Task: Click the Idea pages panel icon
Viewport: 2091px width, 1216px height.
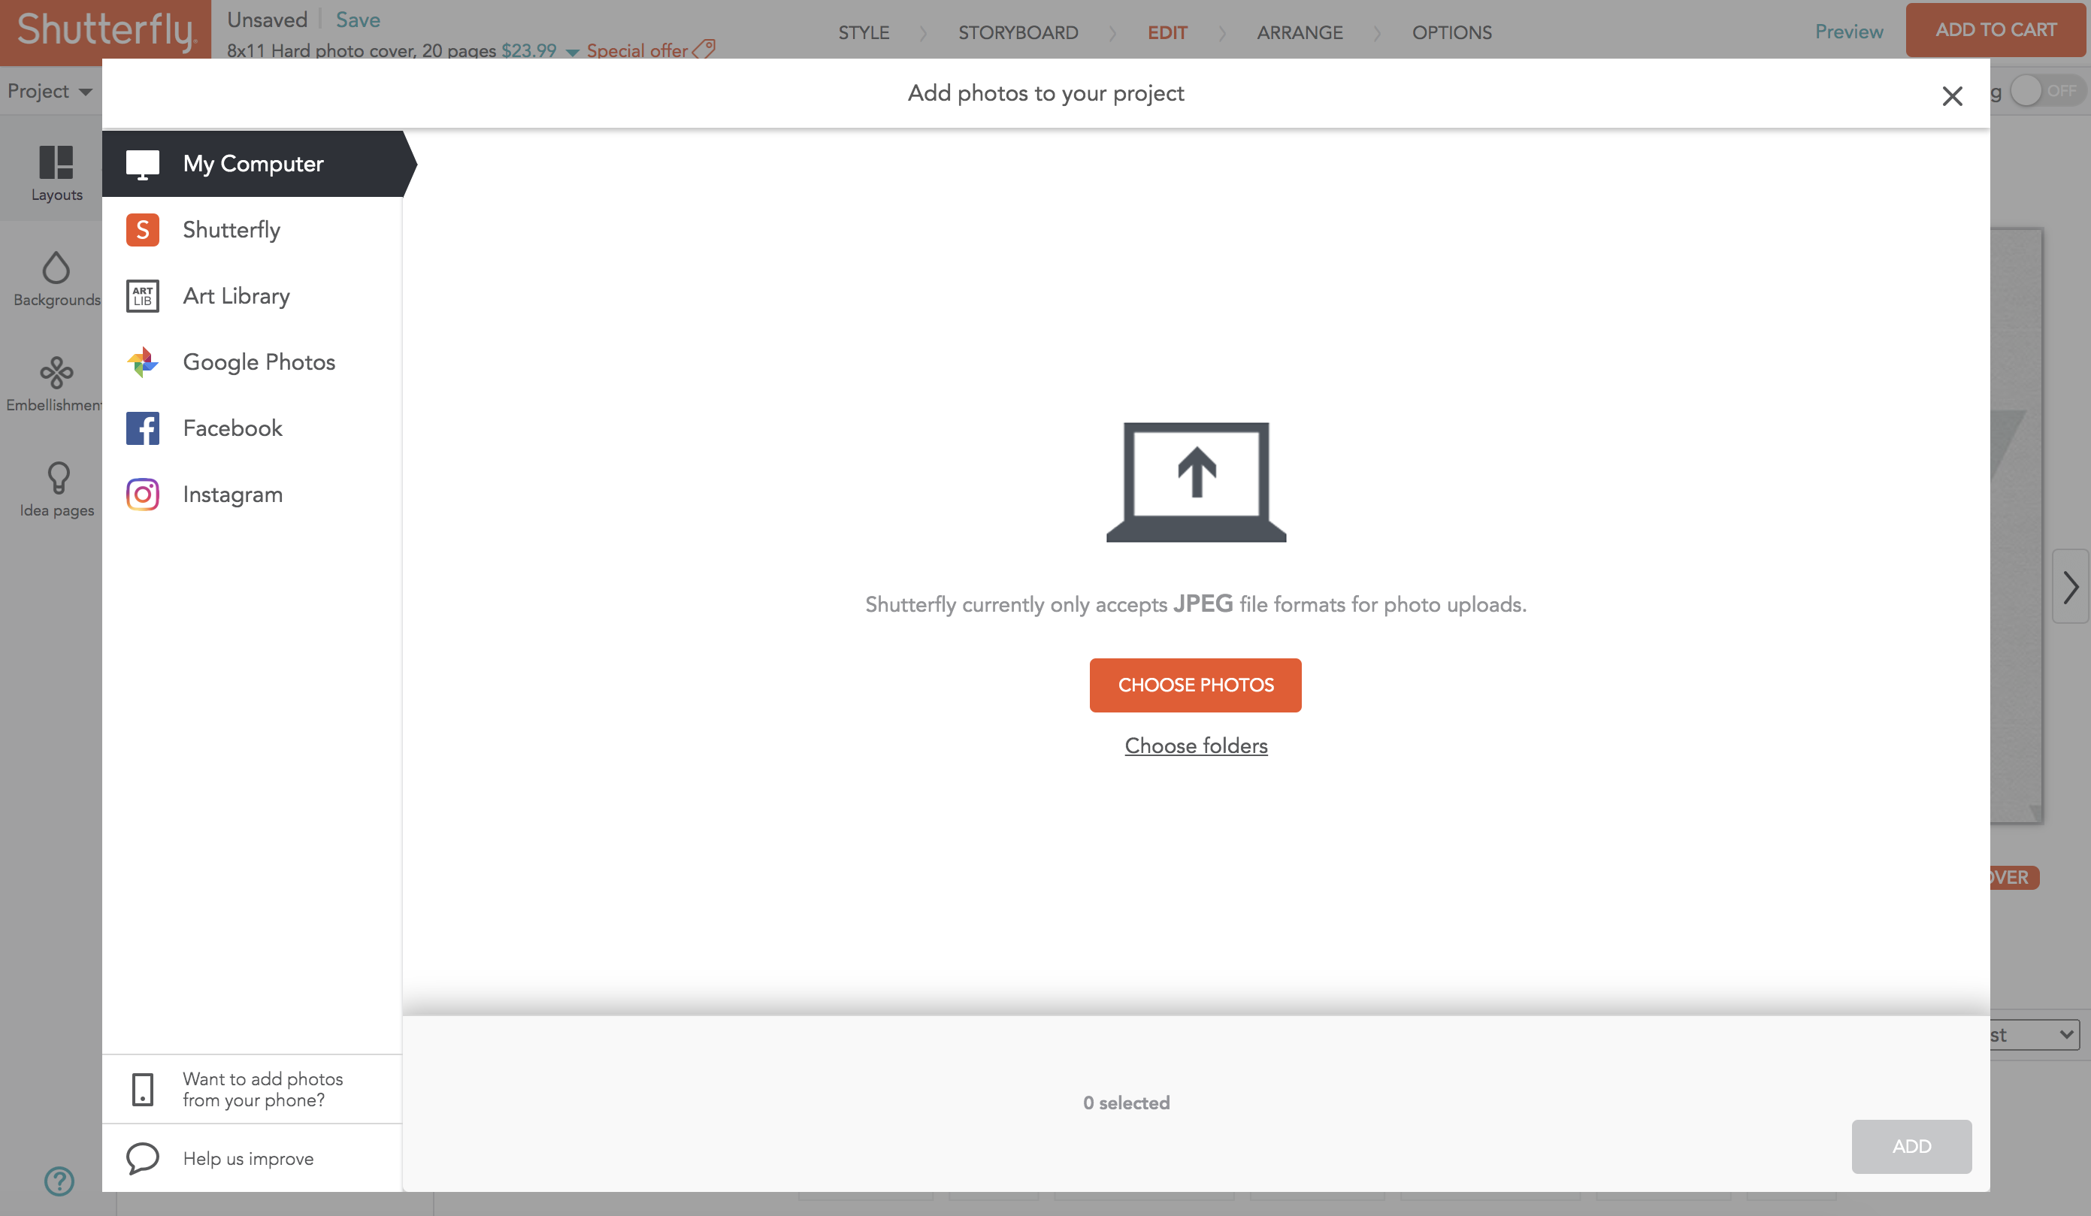Action: [56, 478]
